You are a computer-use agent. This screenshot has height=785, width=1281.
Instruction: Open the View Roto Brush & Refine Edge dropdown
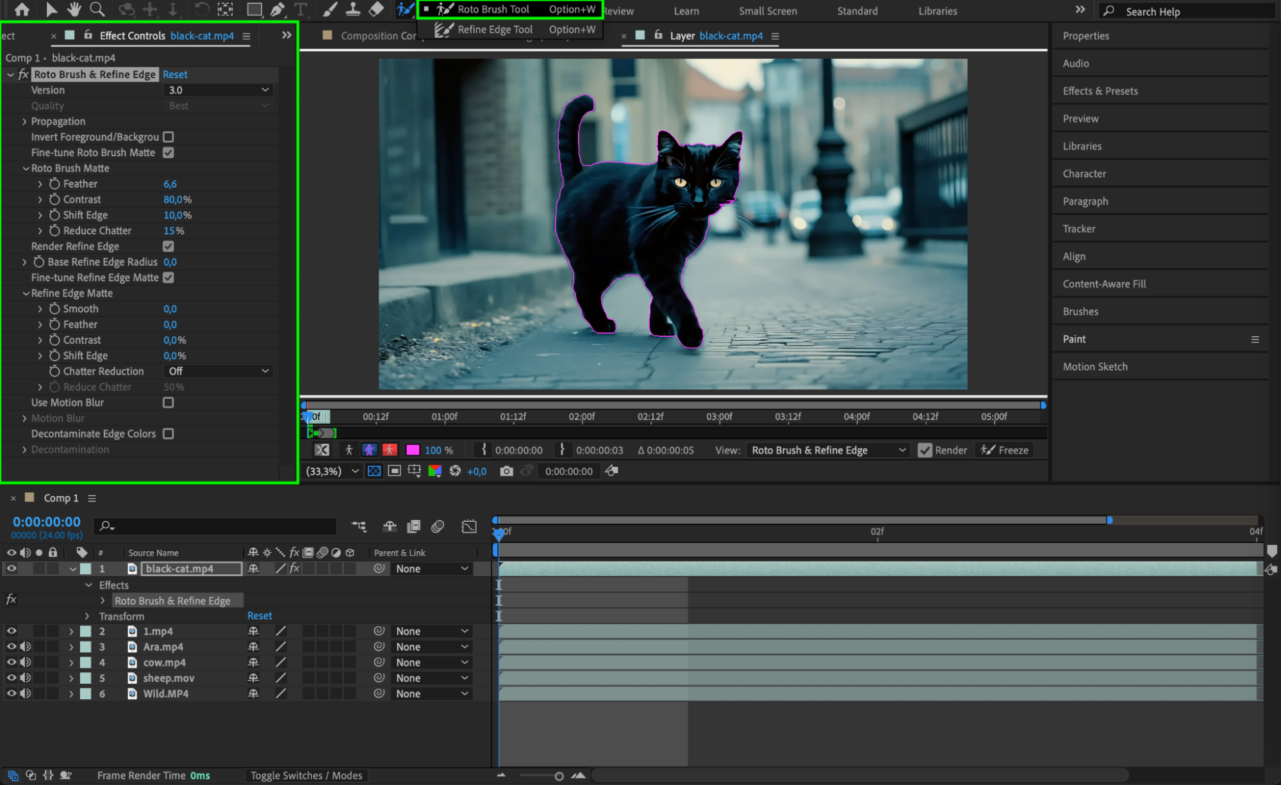829,450
